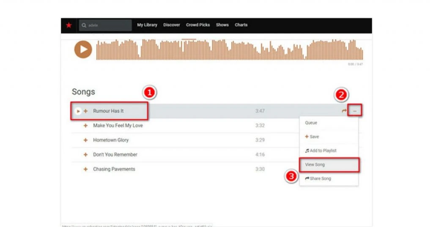Select the song Chasing Pavements
The width and height of the screenshot is (433, 227).
[x=114, y=169]
